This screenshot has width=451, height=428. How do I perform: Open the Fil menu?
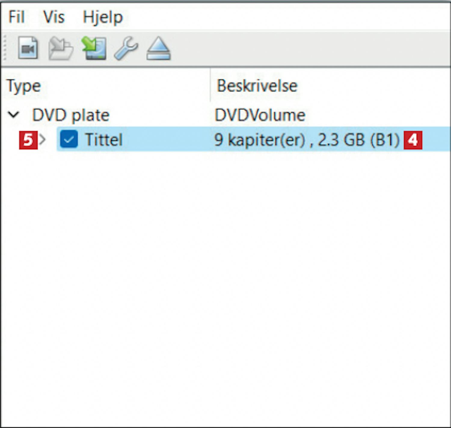16,17
